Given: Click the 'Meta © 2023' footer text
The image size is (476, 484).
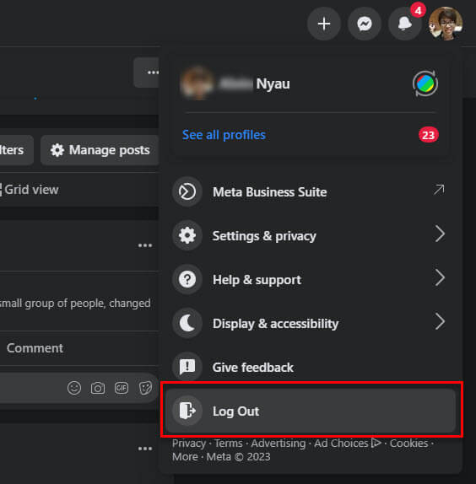Looking at the screenshot, I should (x=238, y=456).
